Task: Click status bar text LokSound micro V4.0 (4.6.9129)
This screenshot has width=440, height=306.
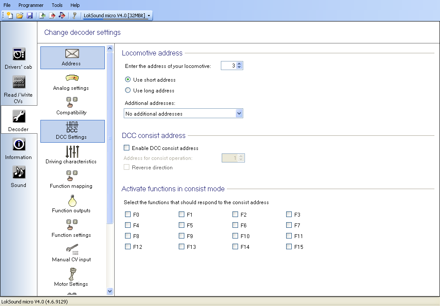Action: pos(34,302)
